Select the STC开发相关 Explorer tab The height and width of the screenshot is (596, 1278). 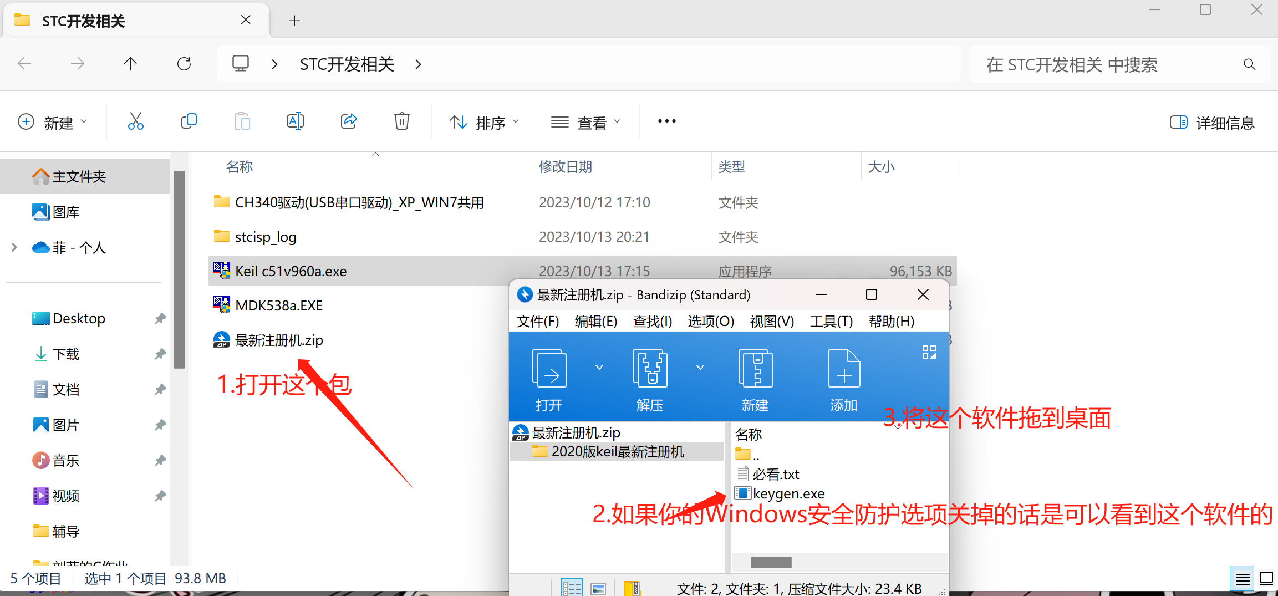(x=136, y=21)
